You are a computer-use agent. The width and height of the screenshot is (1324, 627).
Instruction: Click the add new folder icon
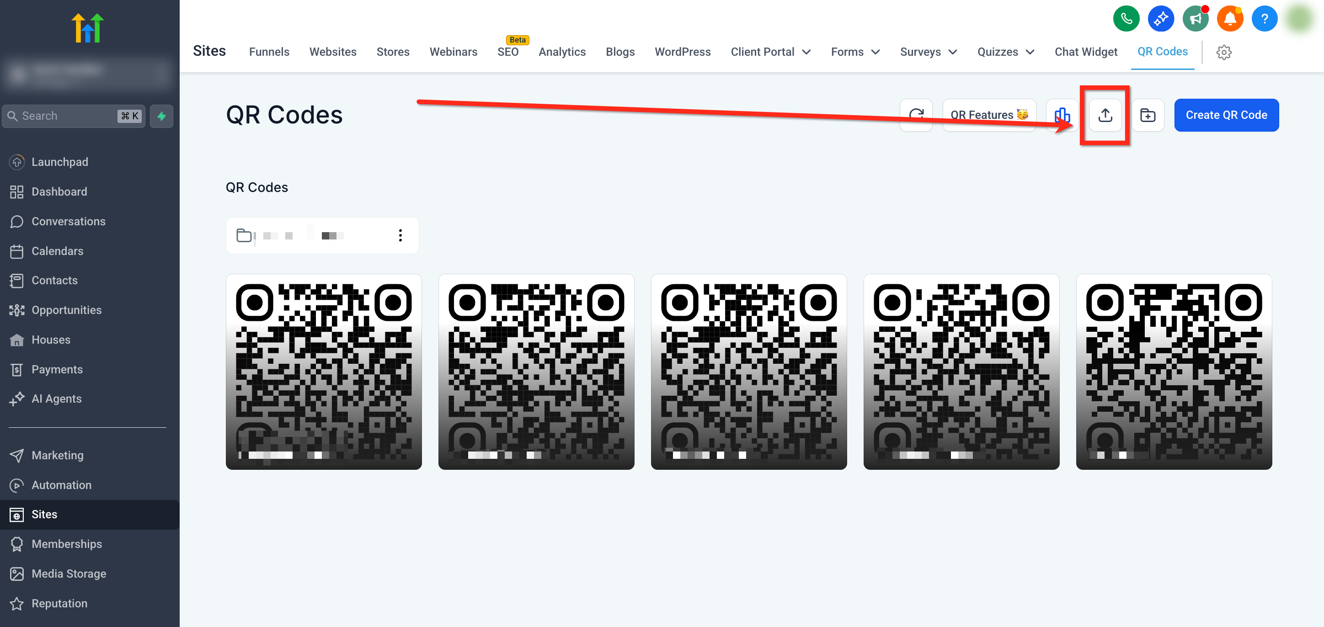pos(1147,115)
